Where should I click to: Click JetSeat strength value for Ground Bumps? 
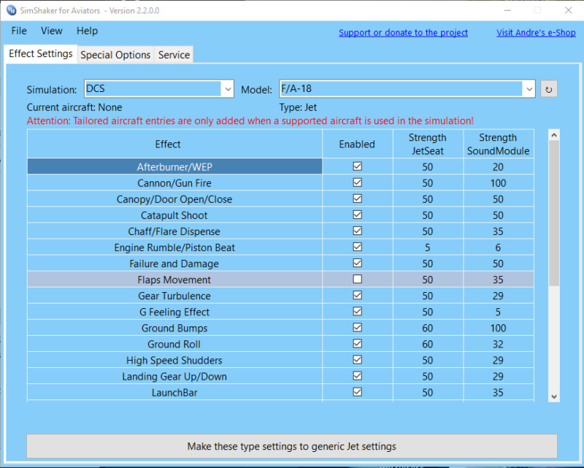coord(428,329)
